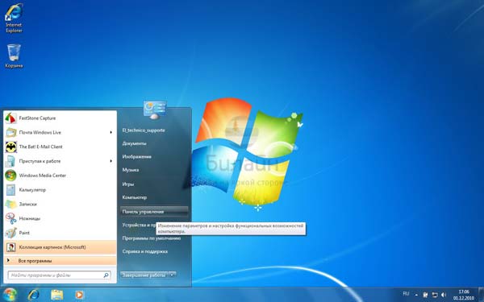Open FastStone Capture from the Start menu
The width and height of the screenshot is (484, 302).
click(60, 118)
